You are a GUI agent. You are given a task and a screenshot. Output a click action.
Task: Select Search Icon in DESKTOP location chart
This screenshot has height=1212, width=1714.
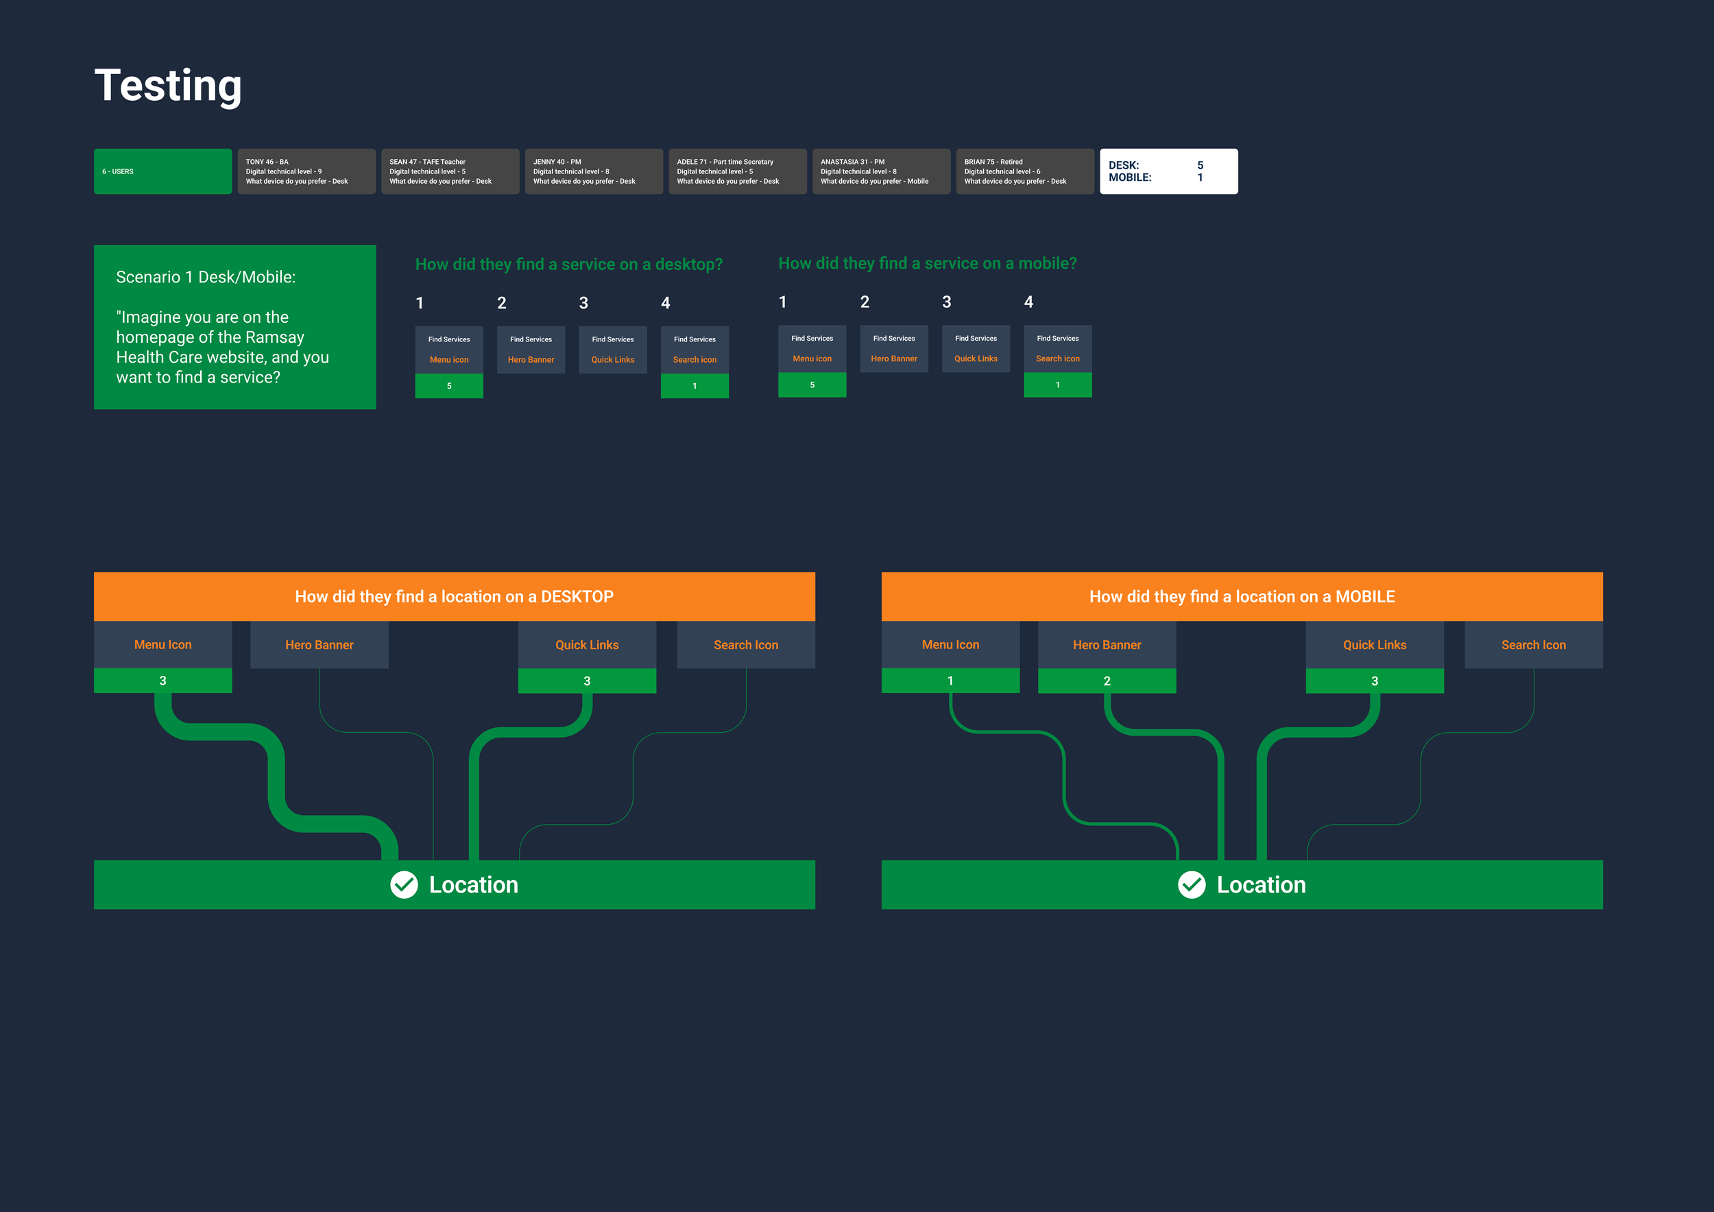click(x=746, y=645)
